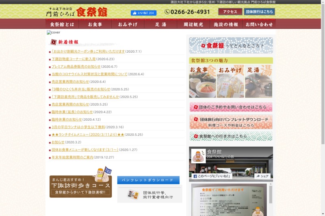
Task: Open the 足湯 photo thumbnail
Action: click(x=258, y=81)
